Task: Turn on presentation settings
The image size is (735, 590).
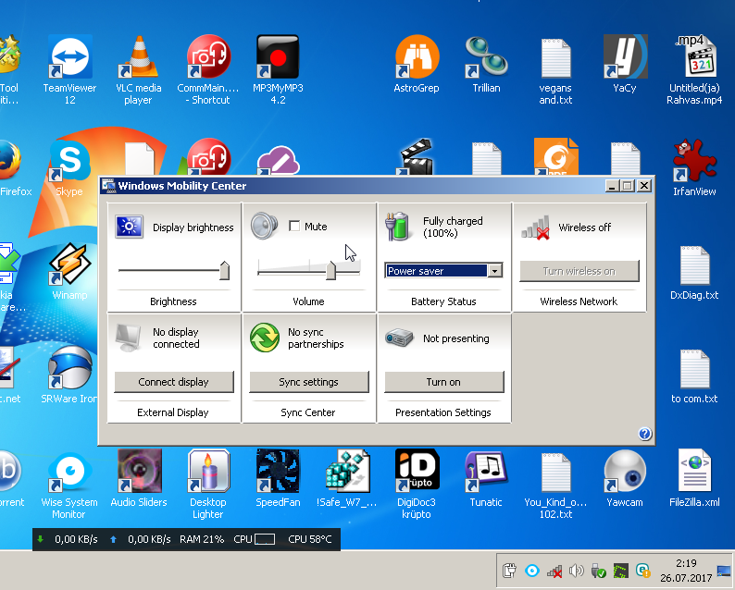Action: click(443, 382)
